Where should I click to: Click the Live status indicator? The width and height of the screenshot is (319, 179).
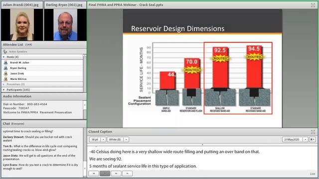coord(313,174)
